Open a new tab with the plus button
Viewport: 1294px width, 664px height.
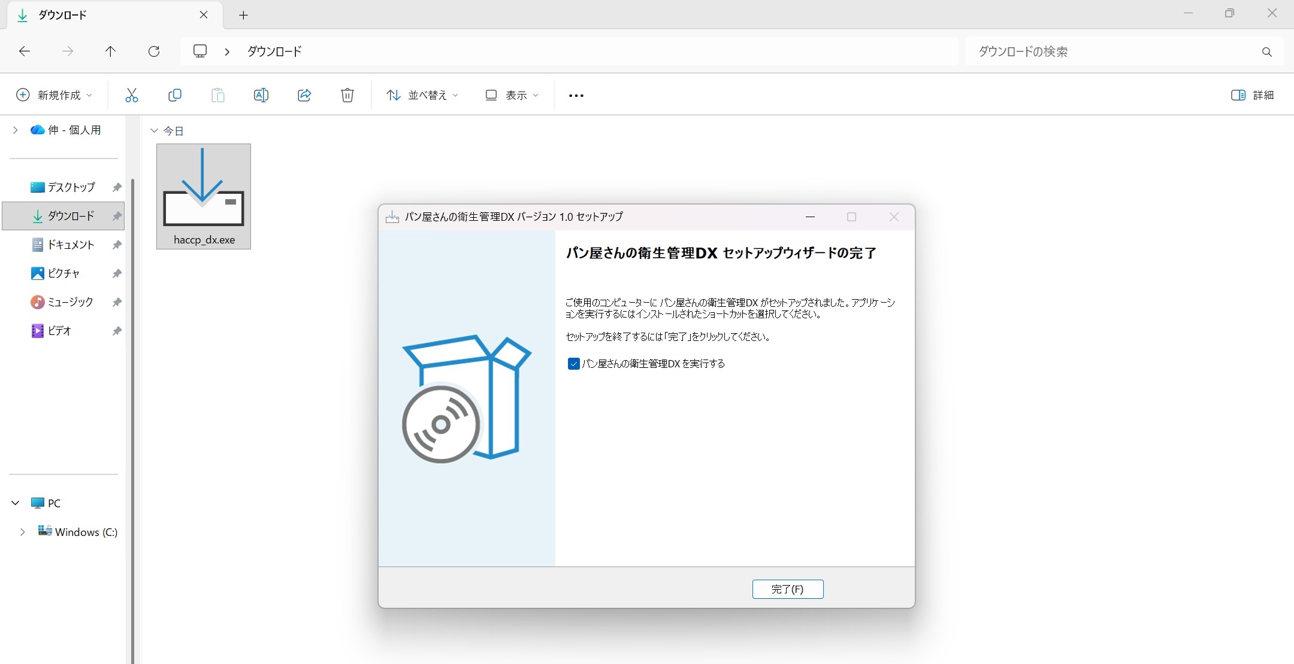[x=243, y=15]
